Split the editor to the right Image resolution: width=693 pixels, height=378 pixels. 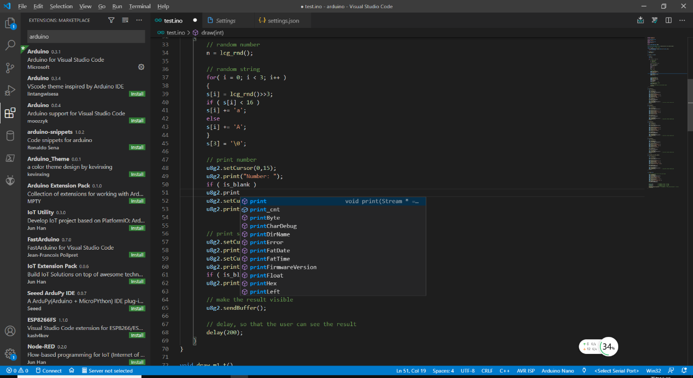668,20
